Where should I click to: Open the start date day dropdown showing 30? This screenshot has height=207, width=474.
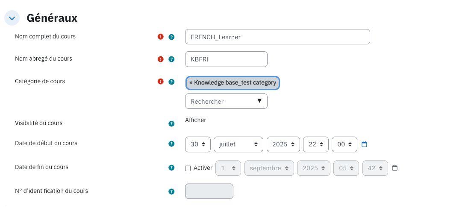[198, 144]
